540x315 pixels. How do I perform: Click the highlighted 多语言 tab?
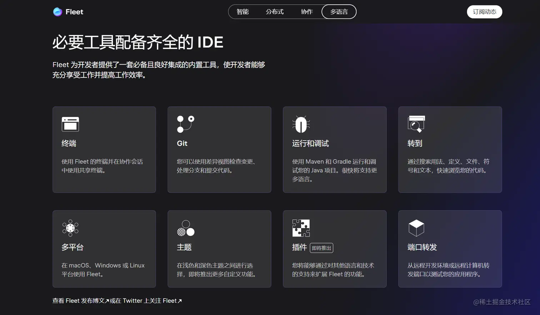339,11
